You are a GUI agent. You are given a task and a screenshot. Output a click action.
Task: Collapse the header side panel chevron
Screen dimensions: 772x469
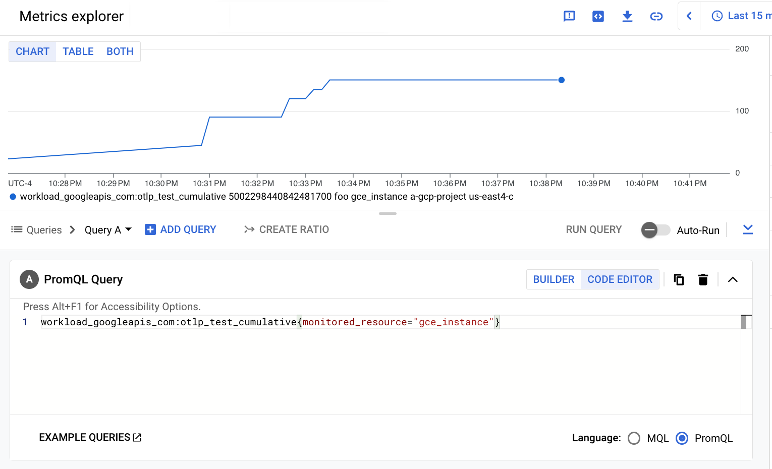point(689,16)
